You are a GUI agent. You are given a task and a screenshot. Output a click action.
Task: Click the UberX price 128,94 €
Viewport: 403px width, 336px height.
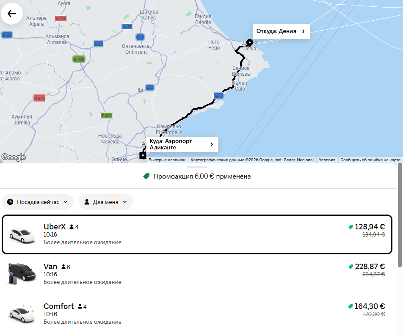pos(370,227)
